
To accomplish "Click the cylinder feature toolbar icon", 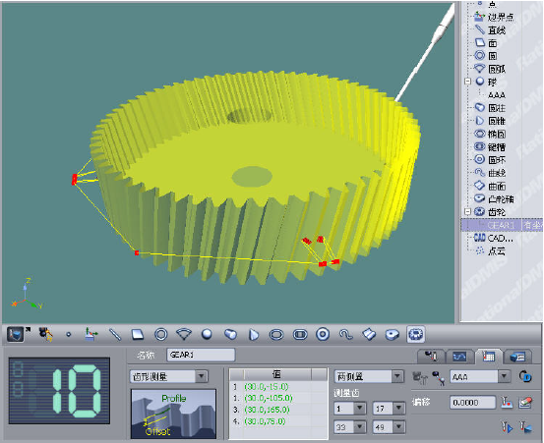I will (230, 334).
